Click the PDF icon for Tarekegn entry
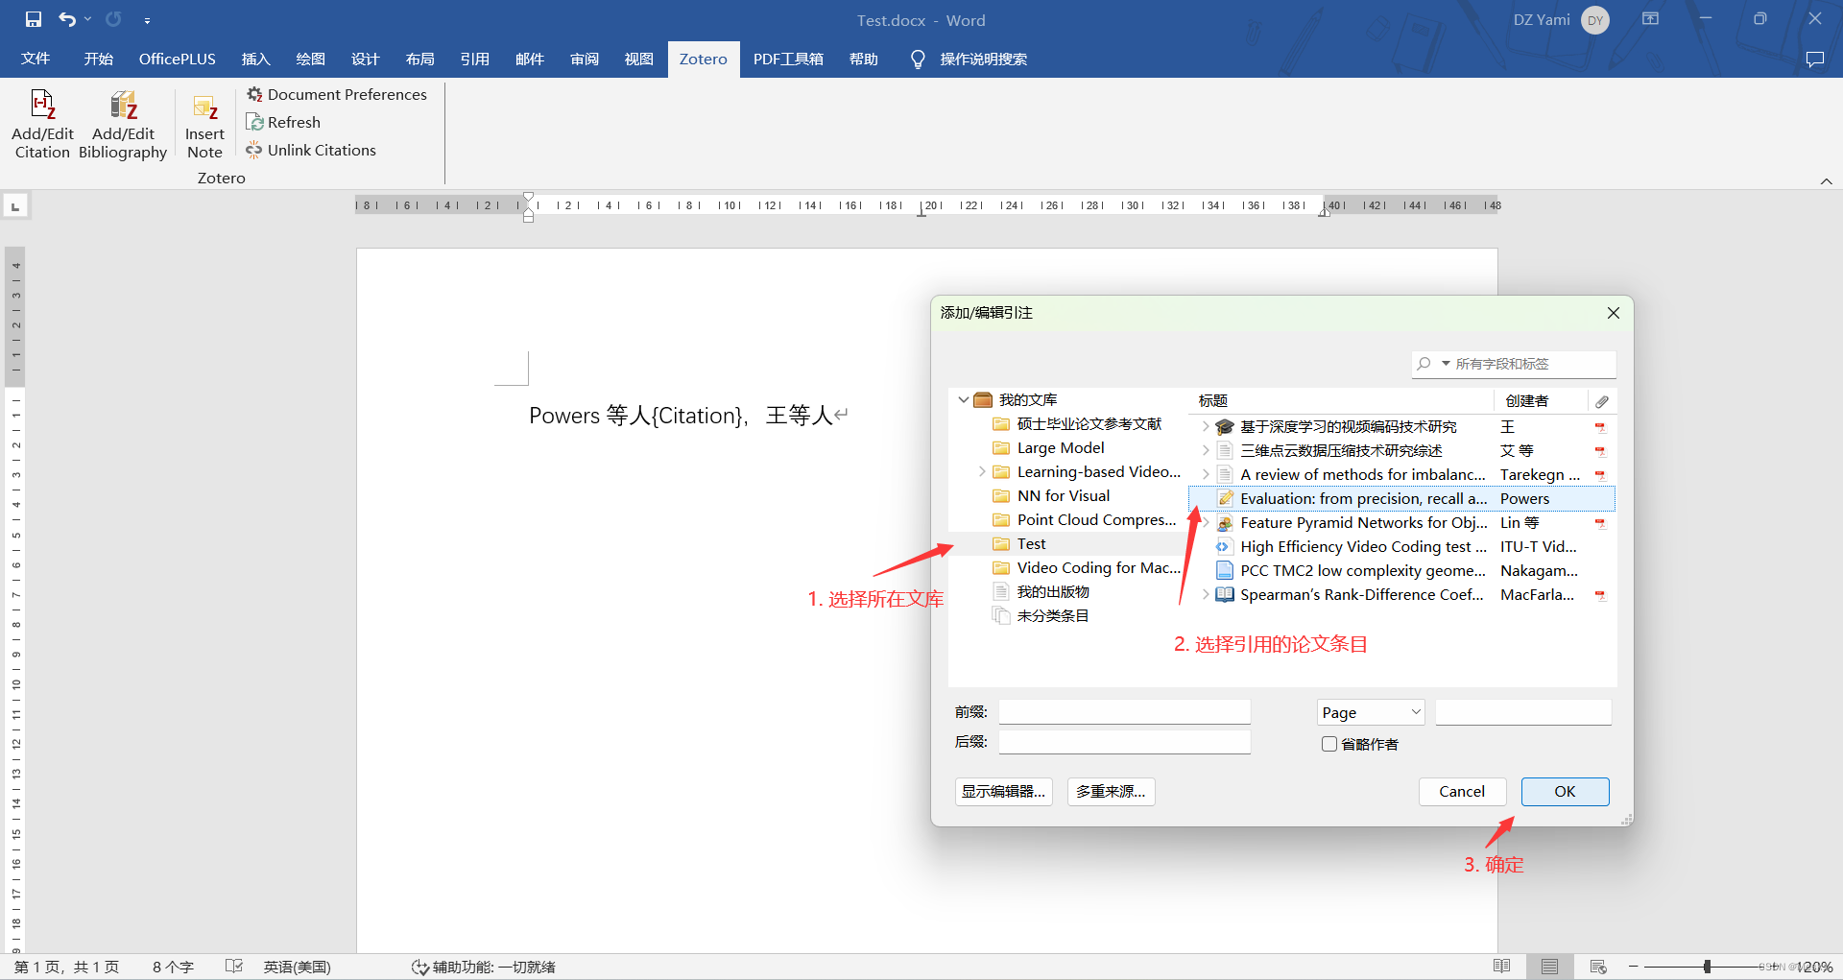This screenshot has height=980, width=1843. (x=1600, y=475)
